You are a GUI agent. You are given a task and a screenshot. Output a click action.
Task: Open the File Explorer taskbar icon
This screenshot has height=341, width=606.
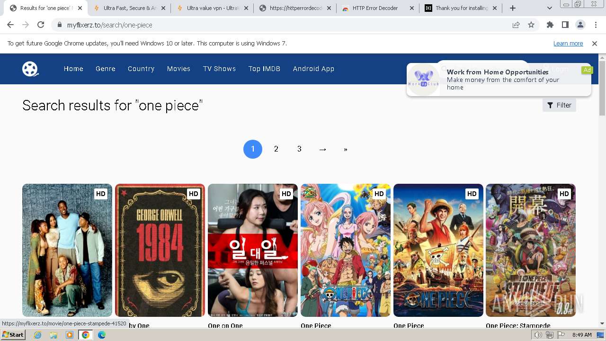[53, 335]
